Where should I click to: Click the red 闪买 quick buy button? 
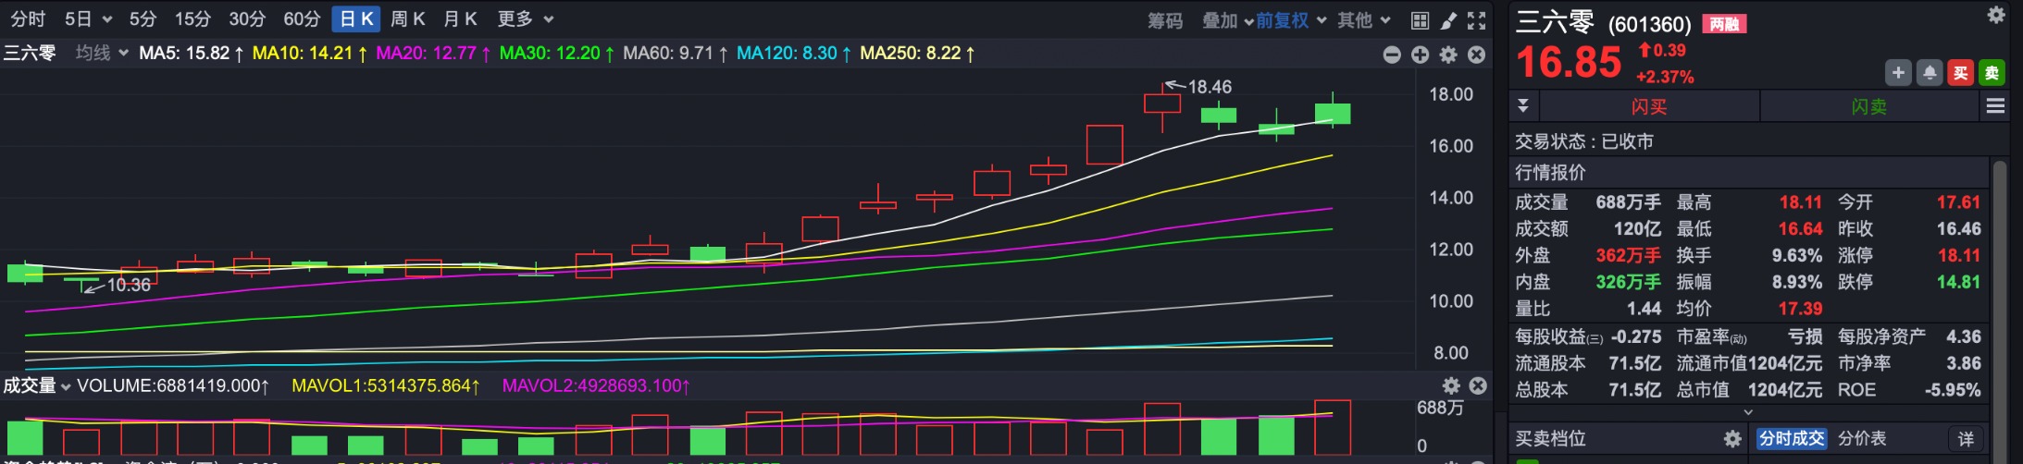[x=1648, y=106]
